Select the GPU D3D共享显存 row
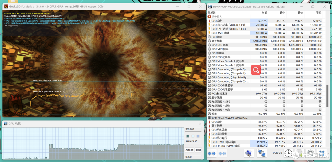The image size is (332, 162). tap(265, 89)
